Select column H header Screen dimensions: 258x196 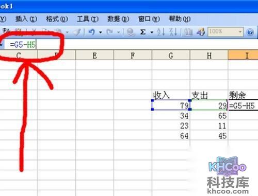(209, 56)
